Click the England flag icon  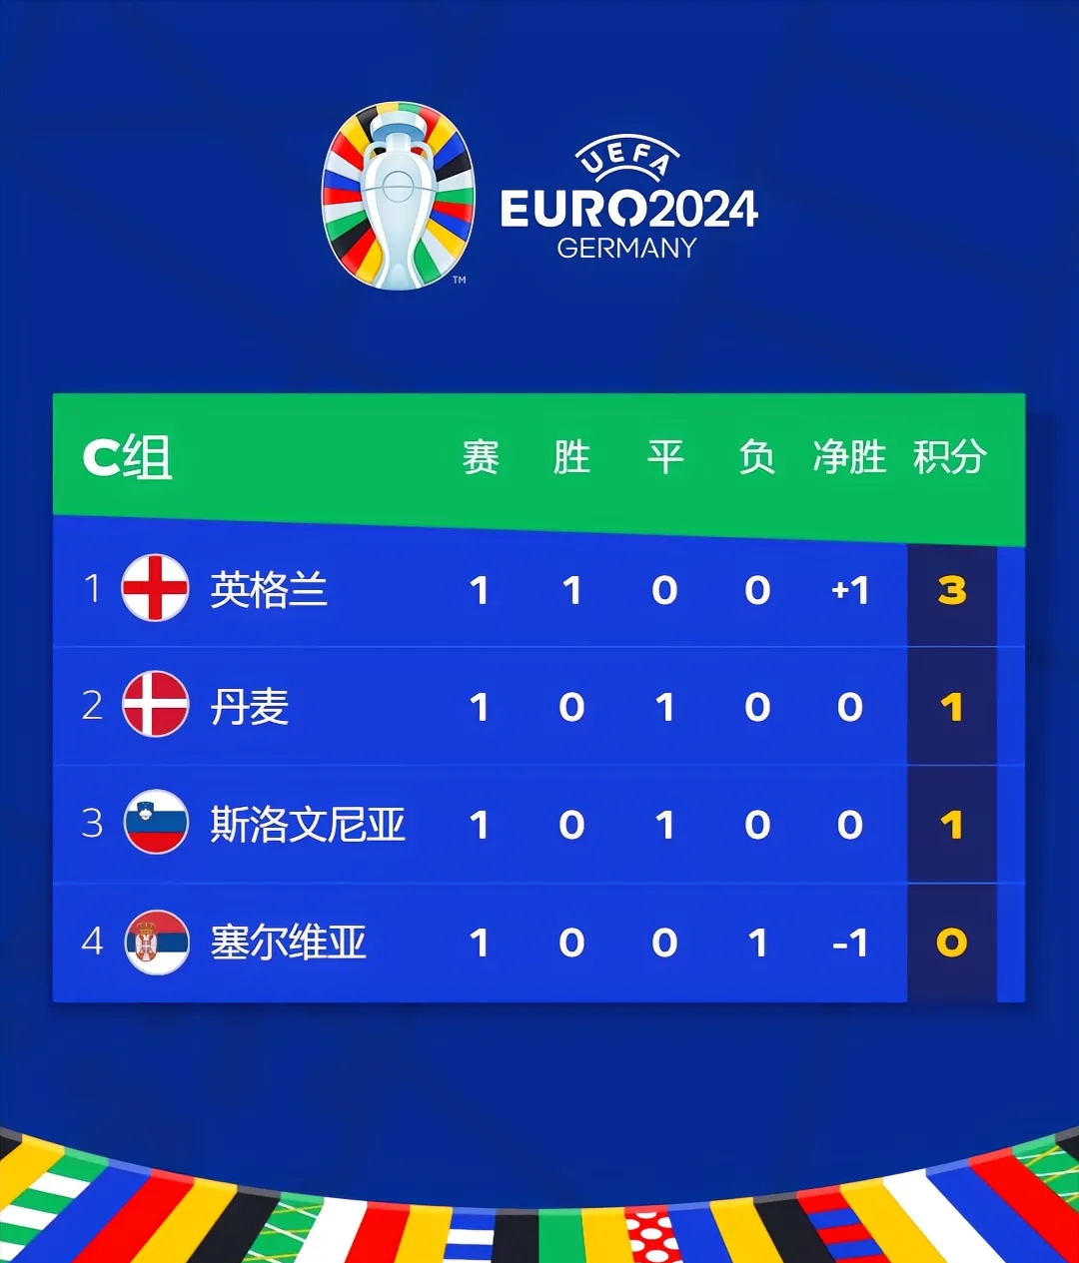tap(155, 588)
